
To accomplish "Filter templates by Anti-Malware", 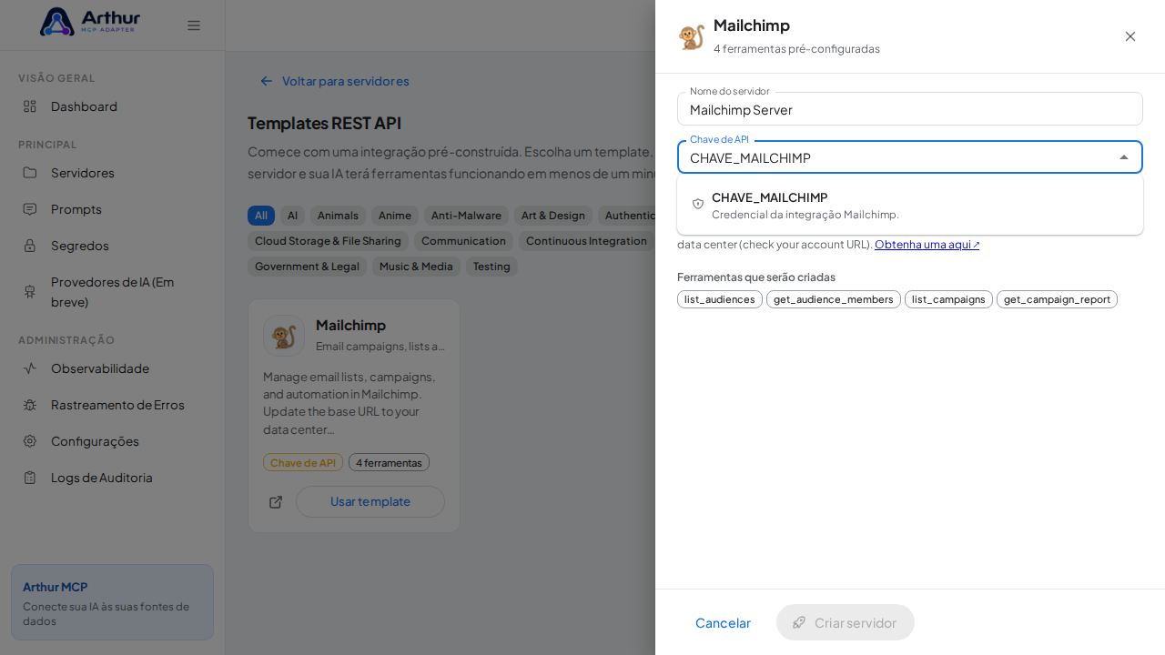I will click(466, 216).
